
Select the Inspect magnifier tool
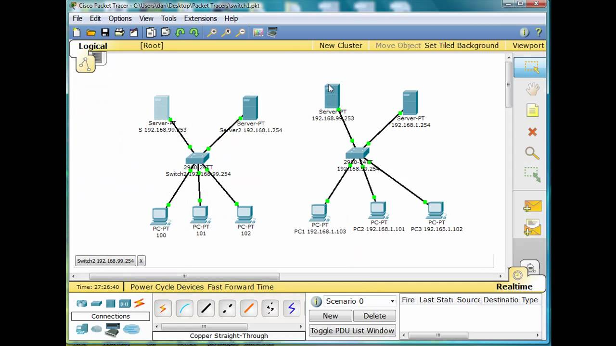click(532, 153)
